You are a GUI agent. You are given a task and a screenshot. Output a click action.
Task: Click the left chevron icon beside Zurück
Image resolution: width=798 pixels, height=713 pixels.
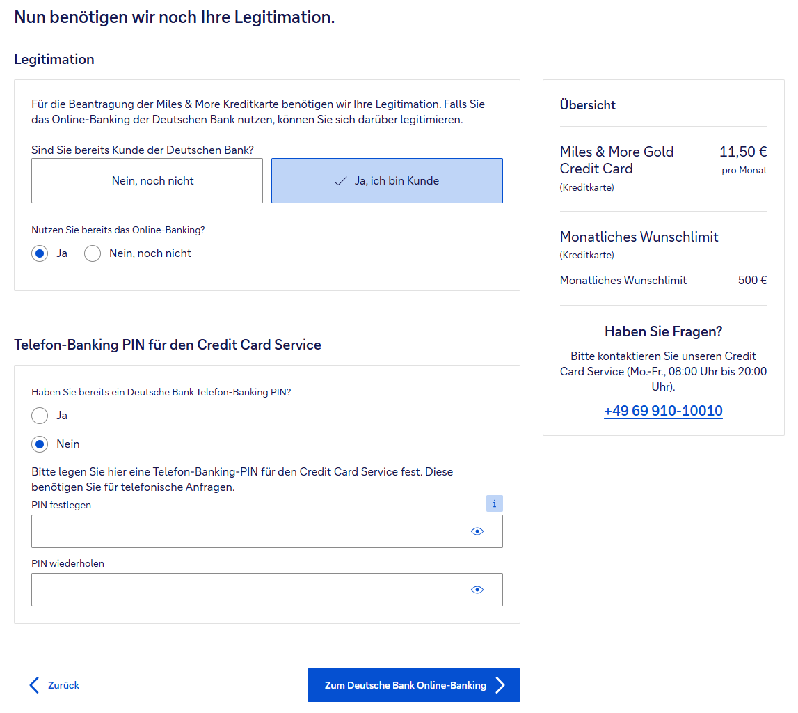click(x=34, y=685)
